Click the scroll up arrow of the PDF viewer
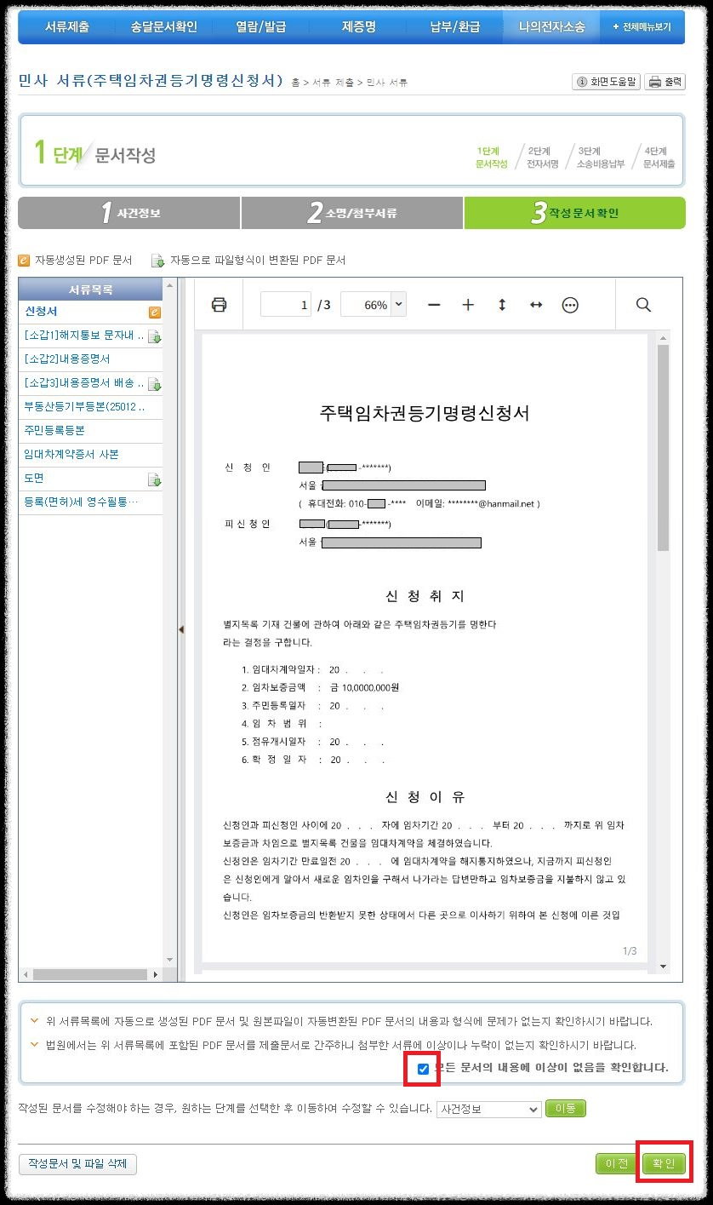The image size is (713, 1205). click(664, 339)
